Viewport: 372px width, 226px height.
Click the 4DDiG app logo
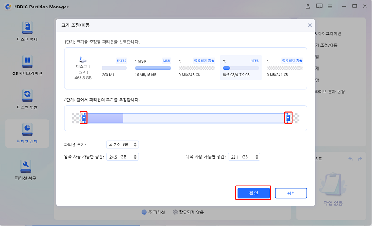coord(8,7)
